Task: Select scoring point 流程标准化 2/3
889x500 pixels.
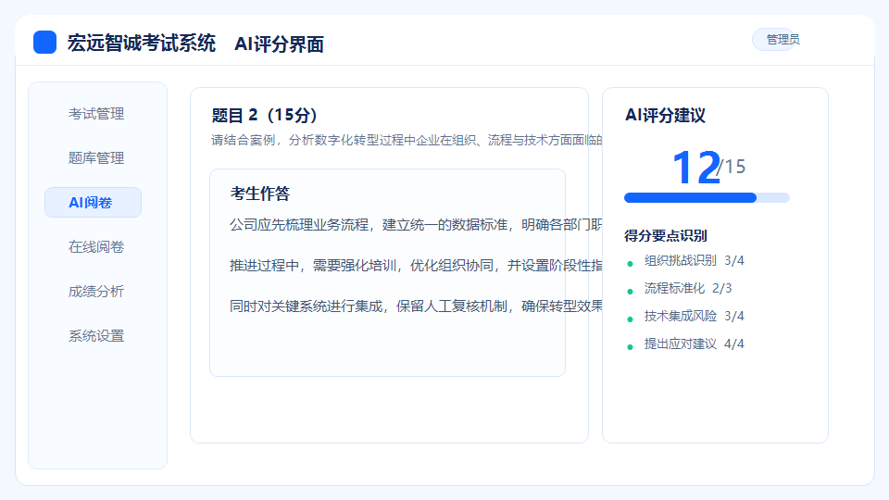Action: tap(688, 289)
